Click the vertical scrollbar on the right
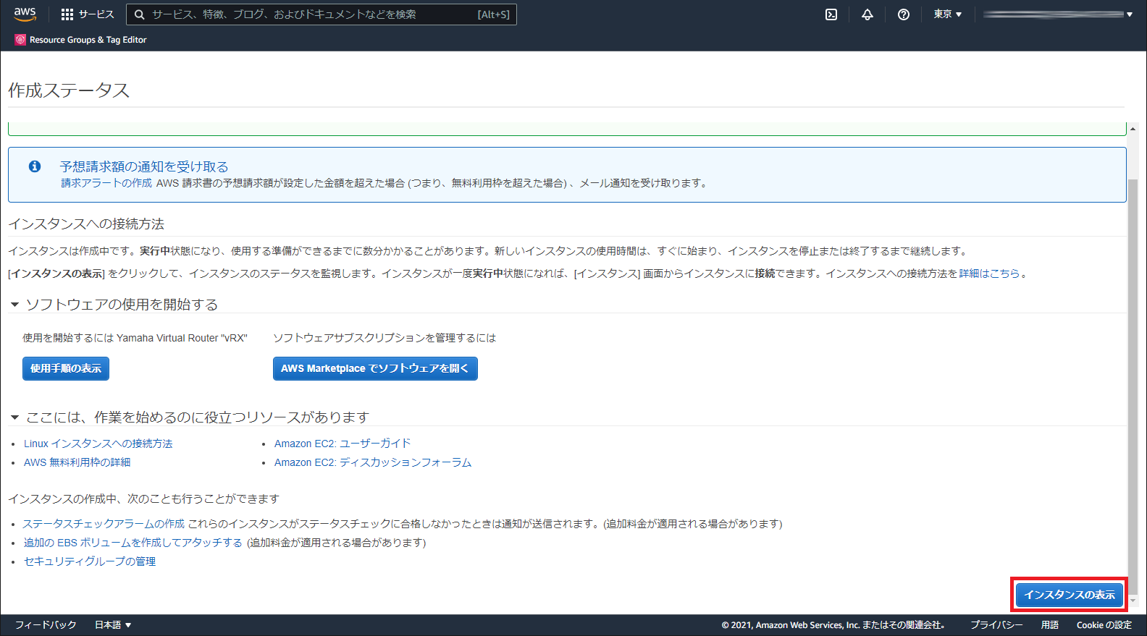Screen dimensions: 1147x636 pyautogui.click(x=1133, y=362)
